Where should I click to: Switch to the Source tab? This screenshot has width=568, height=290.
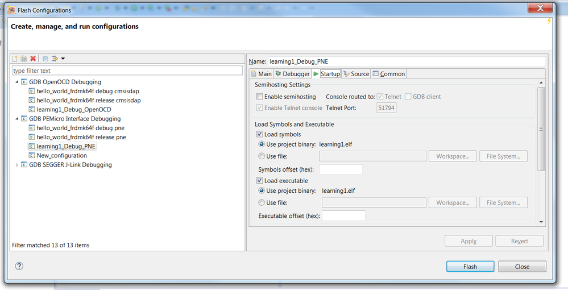[356, 73]
